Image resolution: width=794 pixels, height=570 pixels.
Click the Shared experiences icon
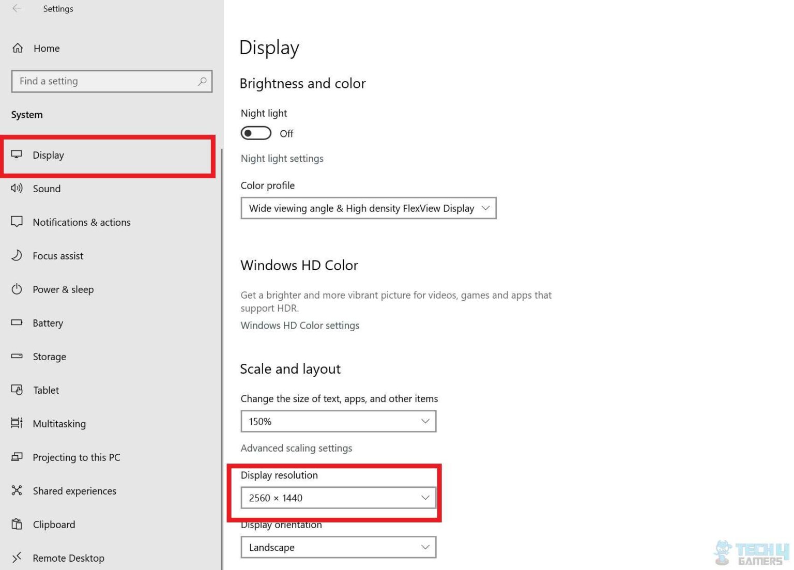(17, 490)
